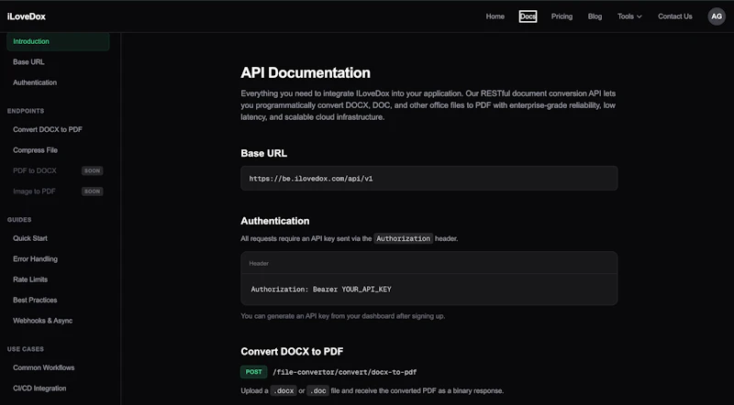Click the ENDPOINTS sidebar section label
Image resolution: width=734 pixels, height=405 pixels.
[x=26, y=111]
